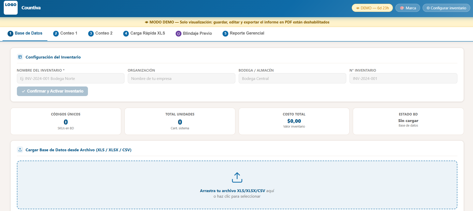Click the Códigos Únicos stat card

pos(66,121)
